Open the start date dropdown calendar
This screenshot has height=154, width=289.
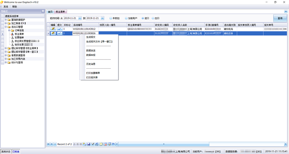(80, 18)
